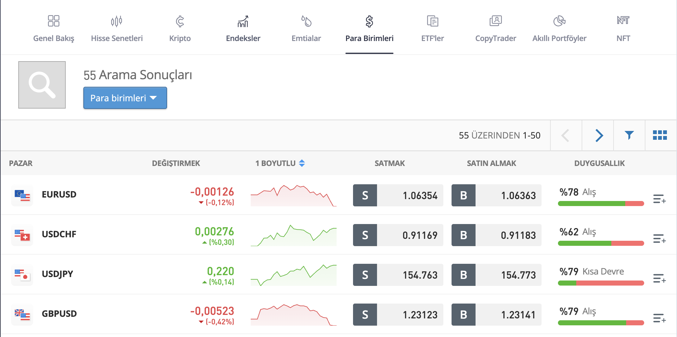
Task: Open the filter options icon
Action: [629, 135]
